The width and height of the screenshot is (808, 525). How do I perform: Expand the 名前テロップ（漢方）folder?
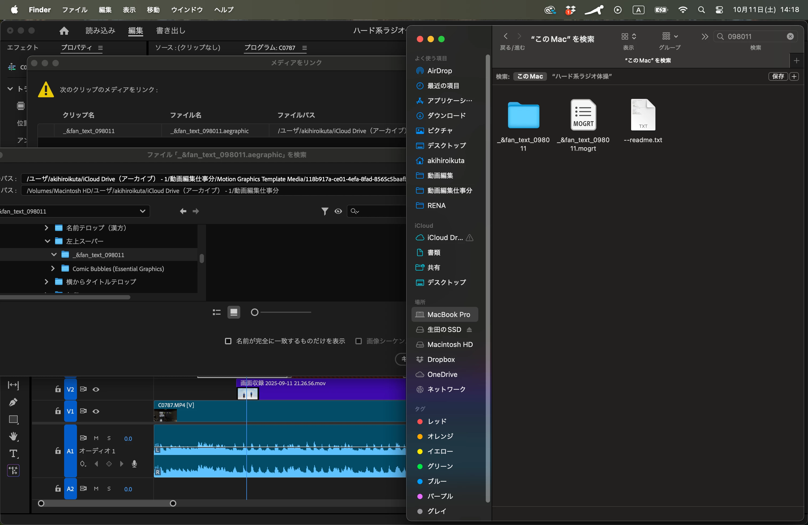click(x=46, y=228)
